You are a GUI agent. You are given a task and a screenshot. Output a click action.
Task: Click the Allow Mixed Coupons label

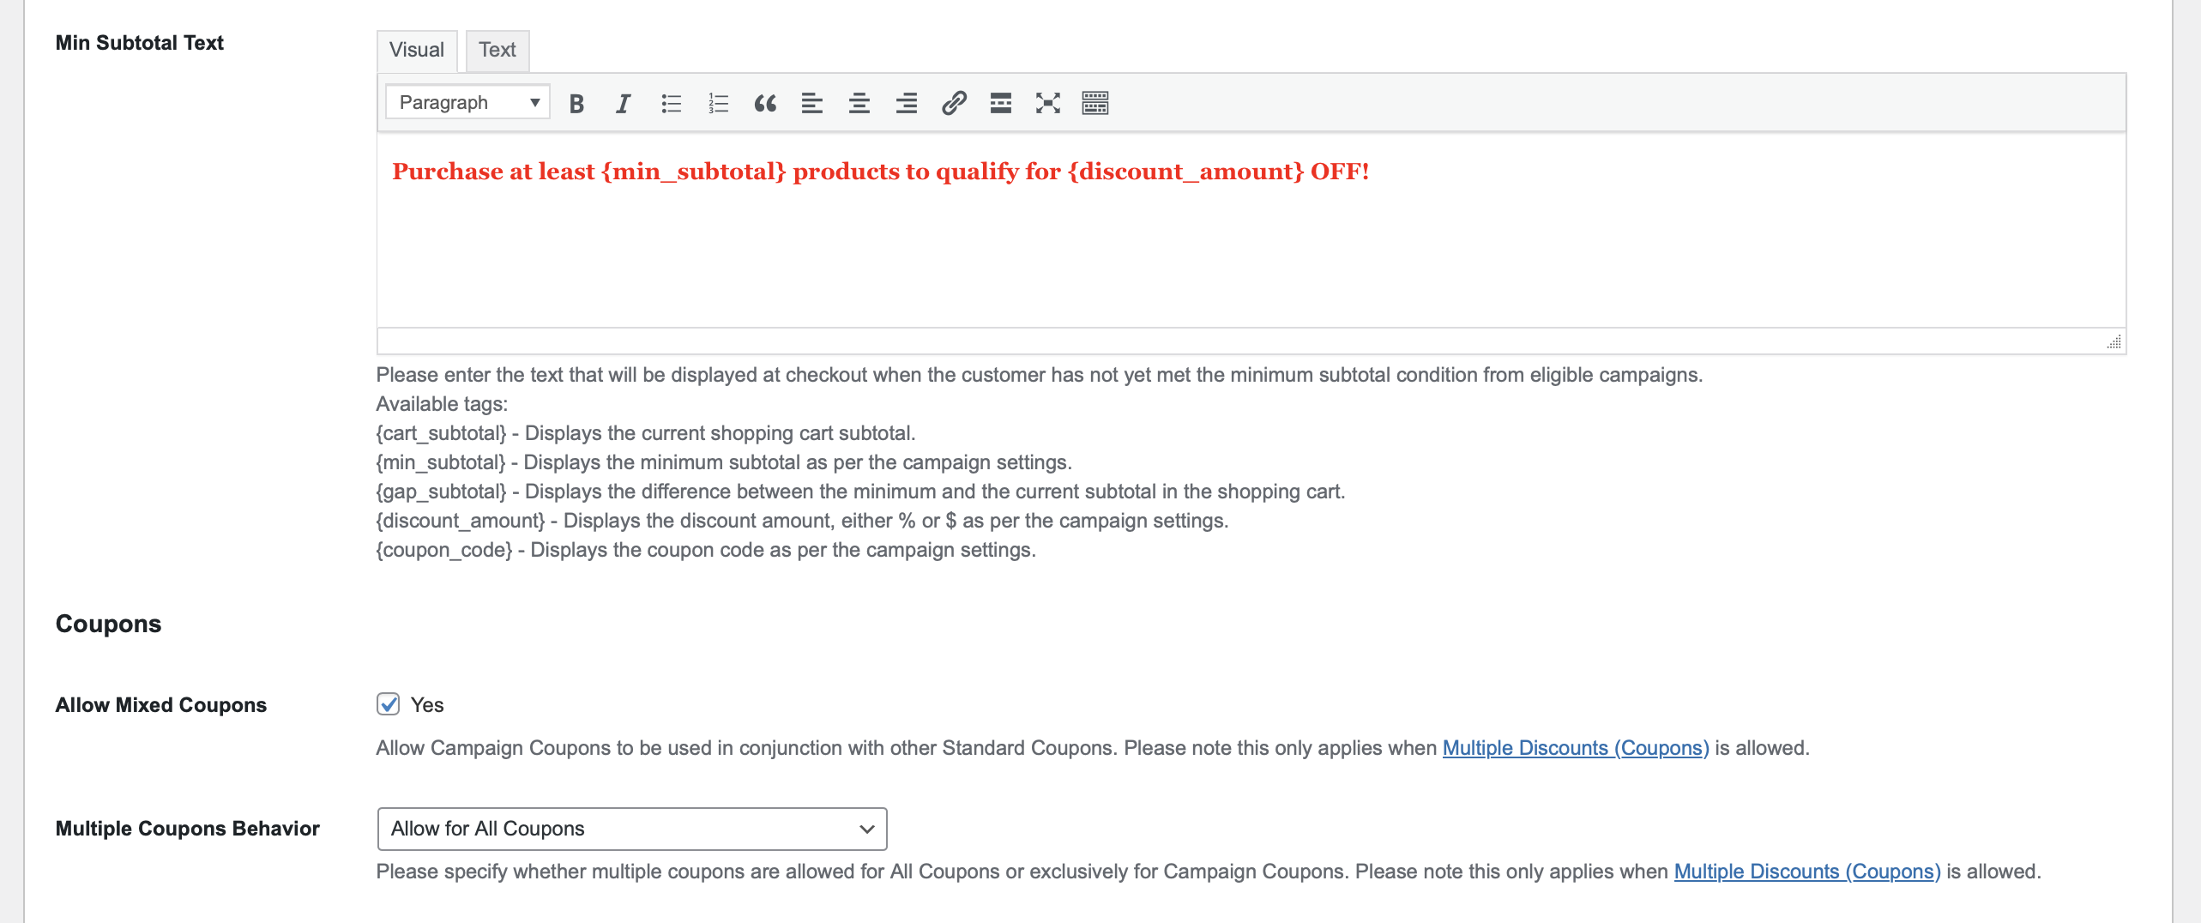pyautogui.click(x=161, y=705)
